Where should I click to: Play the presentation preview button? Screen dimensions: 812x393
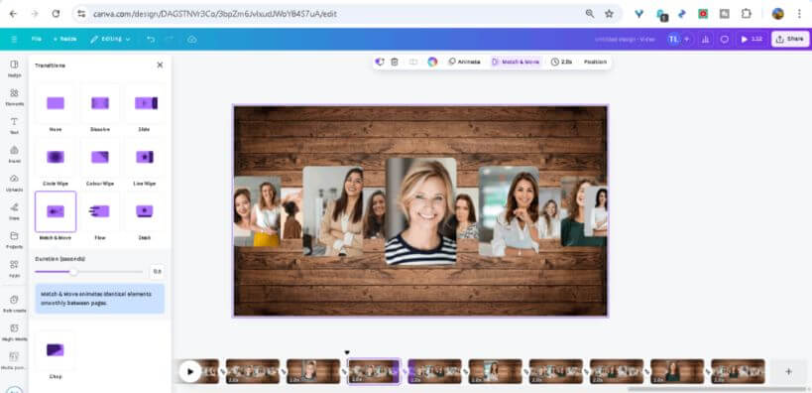[752, 39]
